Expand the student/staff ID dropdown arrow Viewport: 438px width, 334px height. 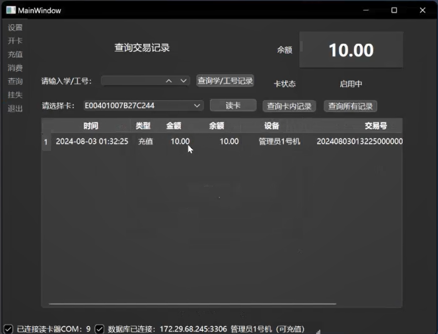[183, 81]
